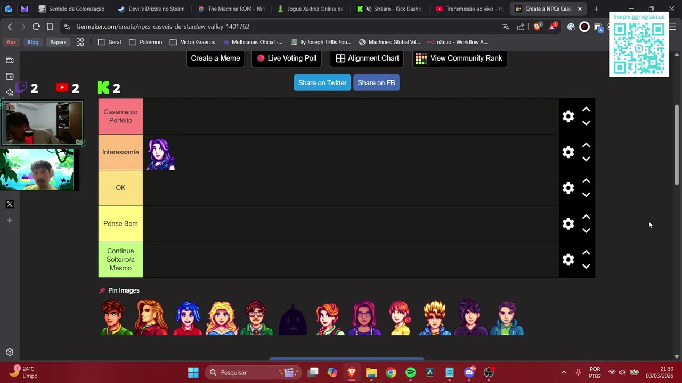Select Abigail portrait in Interessante row
682x383 pixels.
(161, 154)
